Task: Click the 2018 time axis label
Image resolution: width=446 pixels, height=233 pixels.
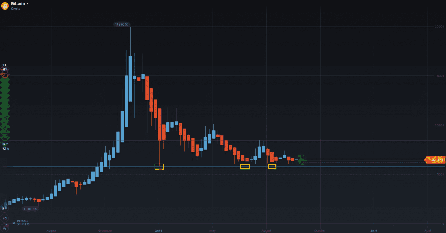Action: click(x=159, y=230)
